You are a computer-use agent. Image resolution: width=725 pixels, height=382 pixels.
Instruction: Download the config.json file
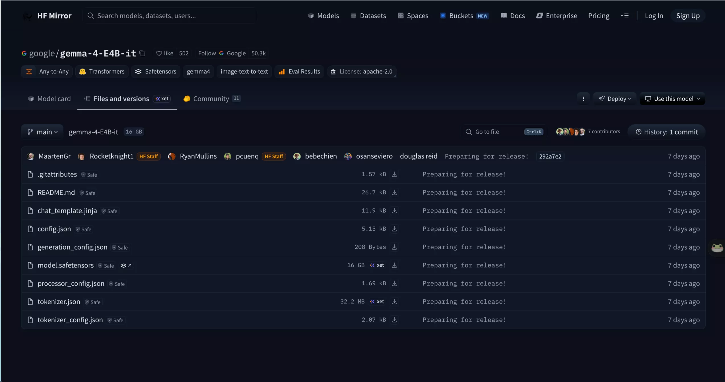pyautogui.click(x=394, y=229)
